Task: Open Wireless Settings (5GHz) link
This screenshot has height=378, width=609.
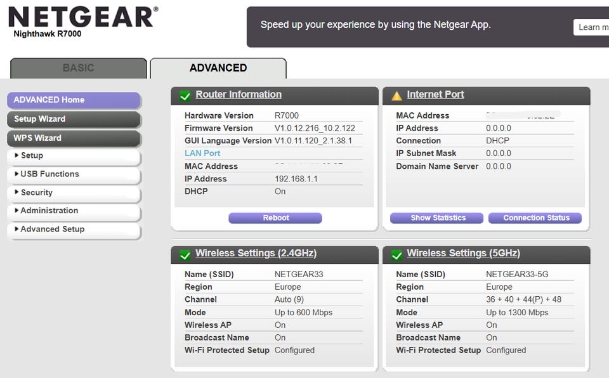Action: point(463,253)
